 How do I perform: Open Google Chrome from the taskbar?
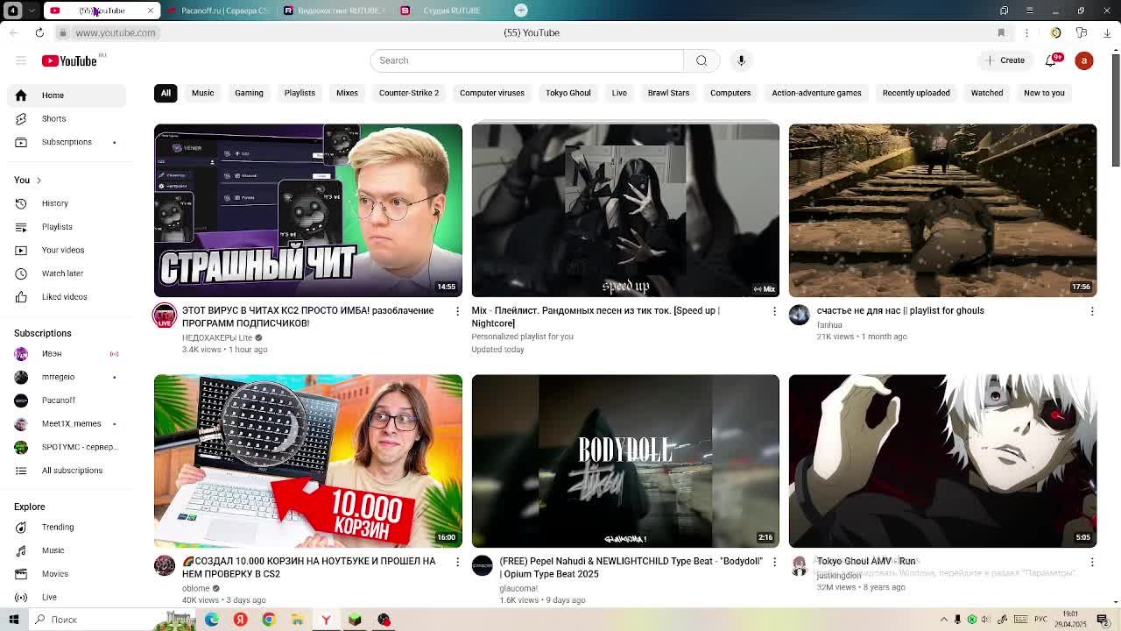pos(269,620)
